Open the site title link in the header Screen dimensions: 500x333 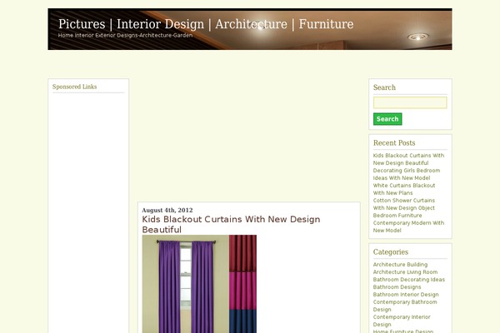click(x=206, y=24)
